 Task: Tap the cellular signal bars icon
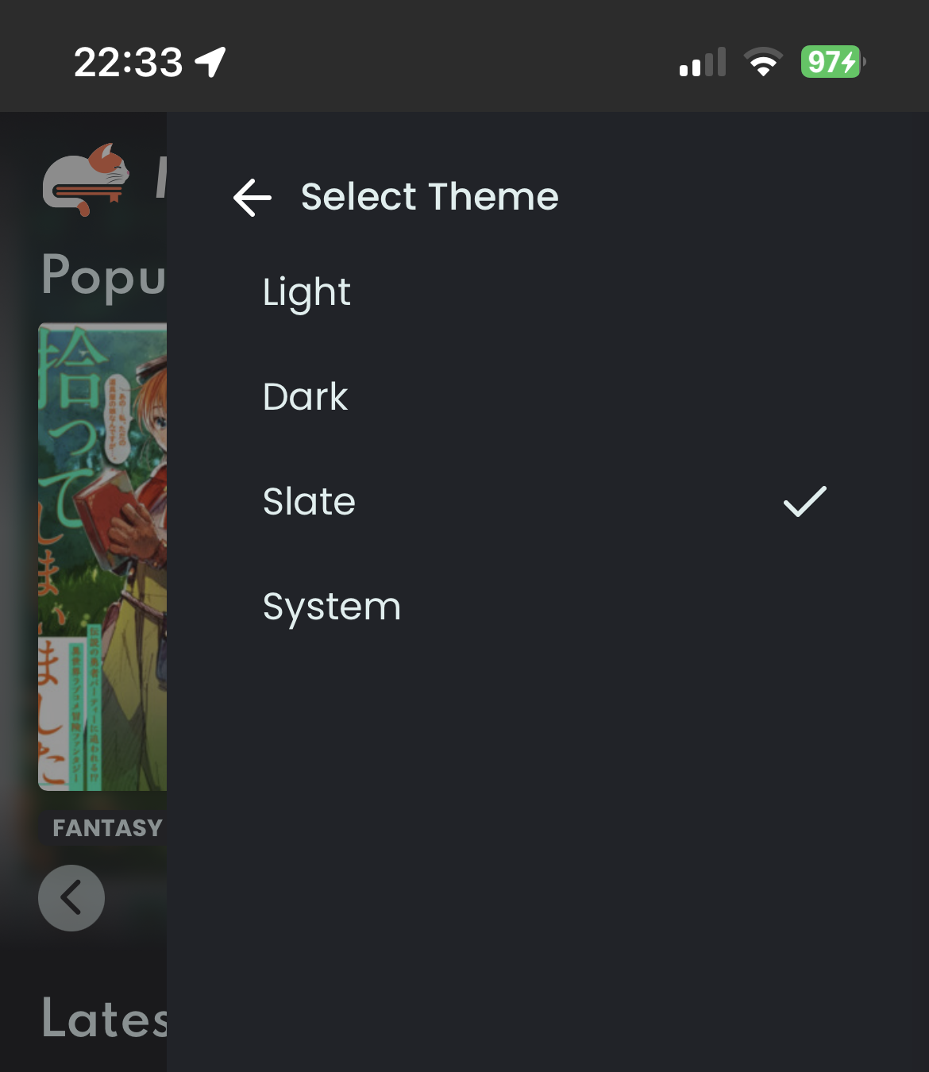(703, 62)
